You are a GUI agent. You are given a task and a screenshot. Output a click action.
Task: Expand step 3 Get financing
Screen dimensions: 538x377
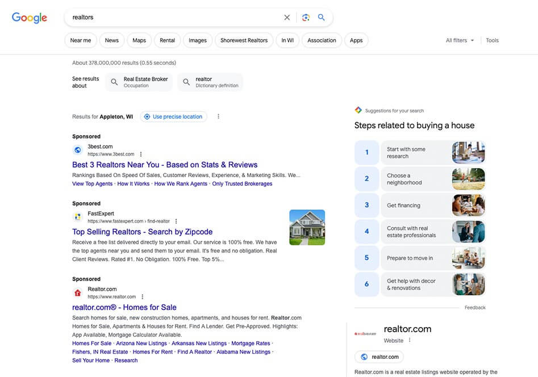[420, 206]
